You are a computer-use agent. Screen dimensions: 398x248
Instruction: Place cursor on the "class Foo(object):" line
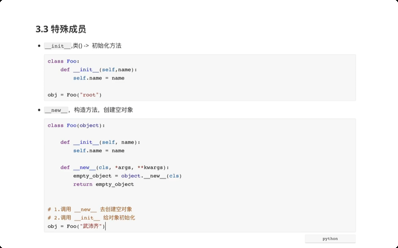(76, 125)
